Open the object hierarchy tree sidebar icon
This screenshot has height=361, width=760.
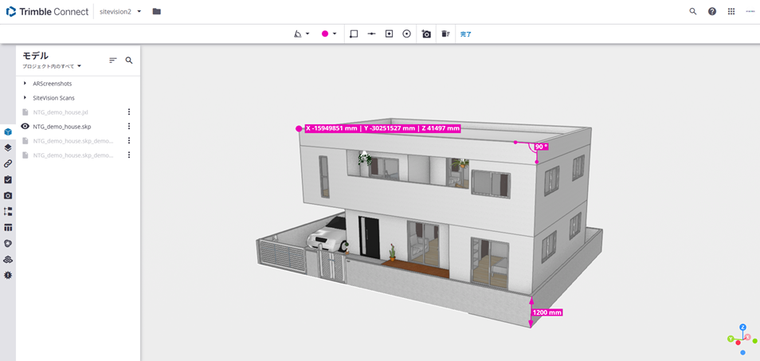[8, 211]
